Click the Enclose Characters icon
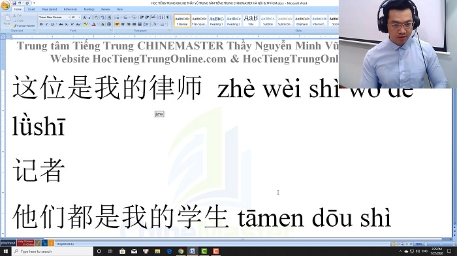 (x=109, y=24)
